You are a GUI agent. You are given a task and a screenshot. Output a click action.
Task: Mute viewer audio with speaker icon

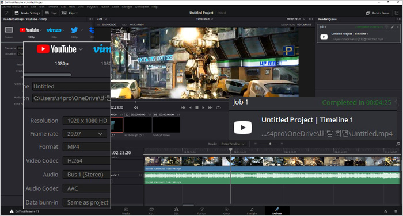tap(136, 107)
